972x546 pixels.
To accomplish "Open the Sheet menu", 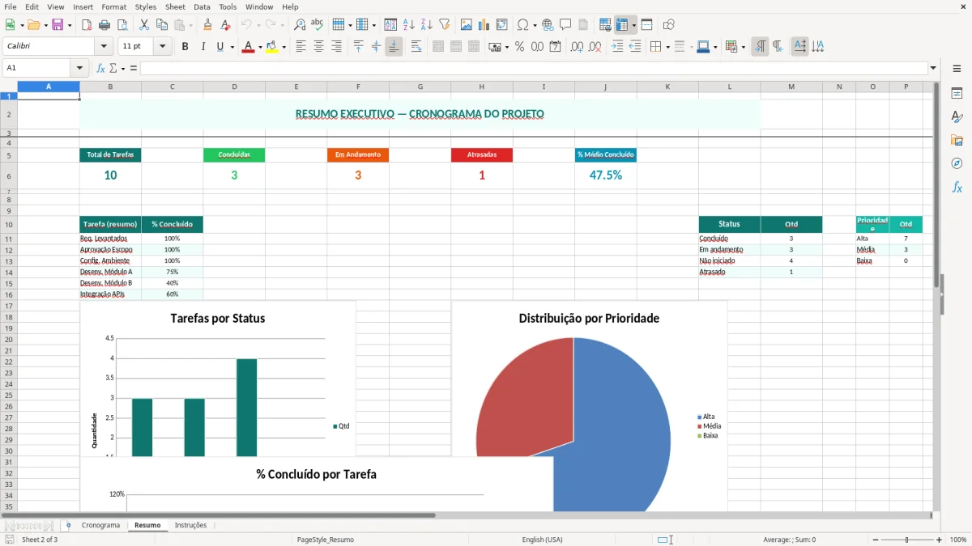I will 175,6.
